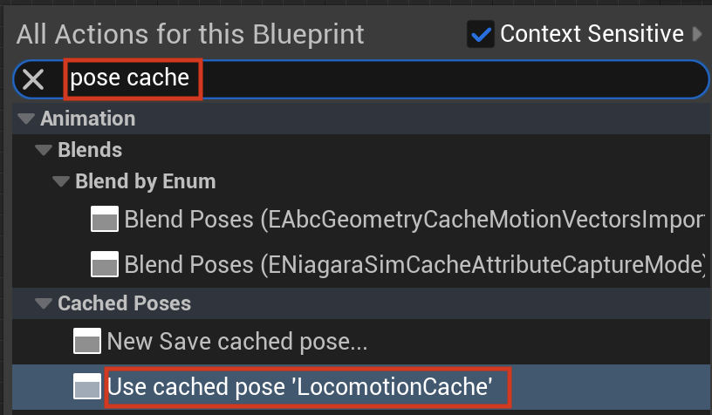
Task: Collapse the Animation category triangle
Action: [26, 119]
